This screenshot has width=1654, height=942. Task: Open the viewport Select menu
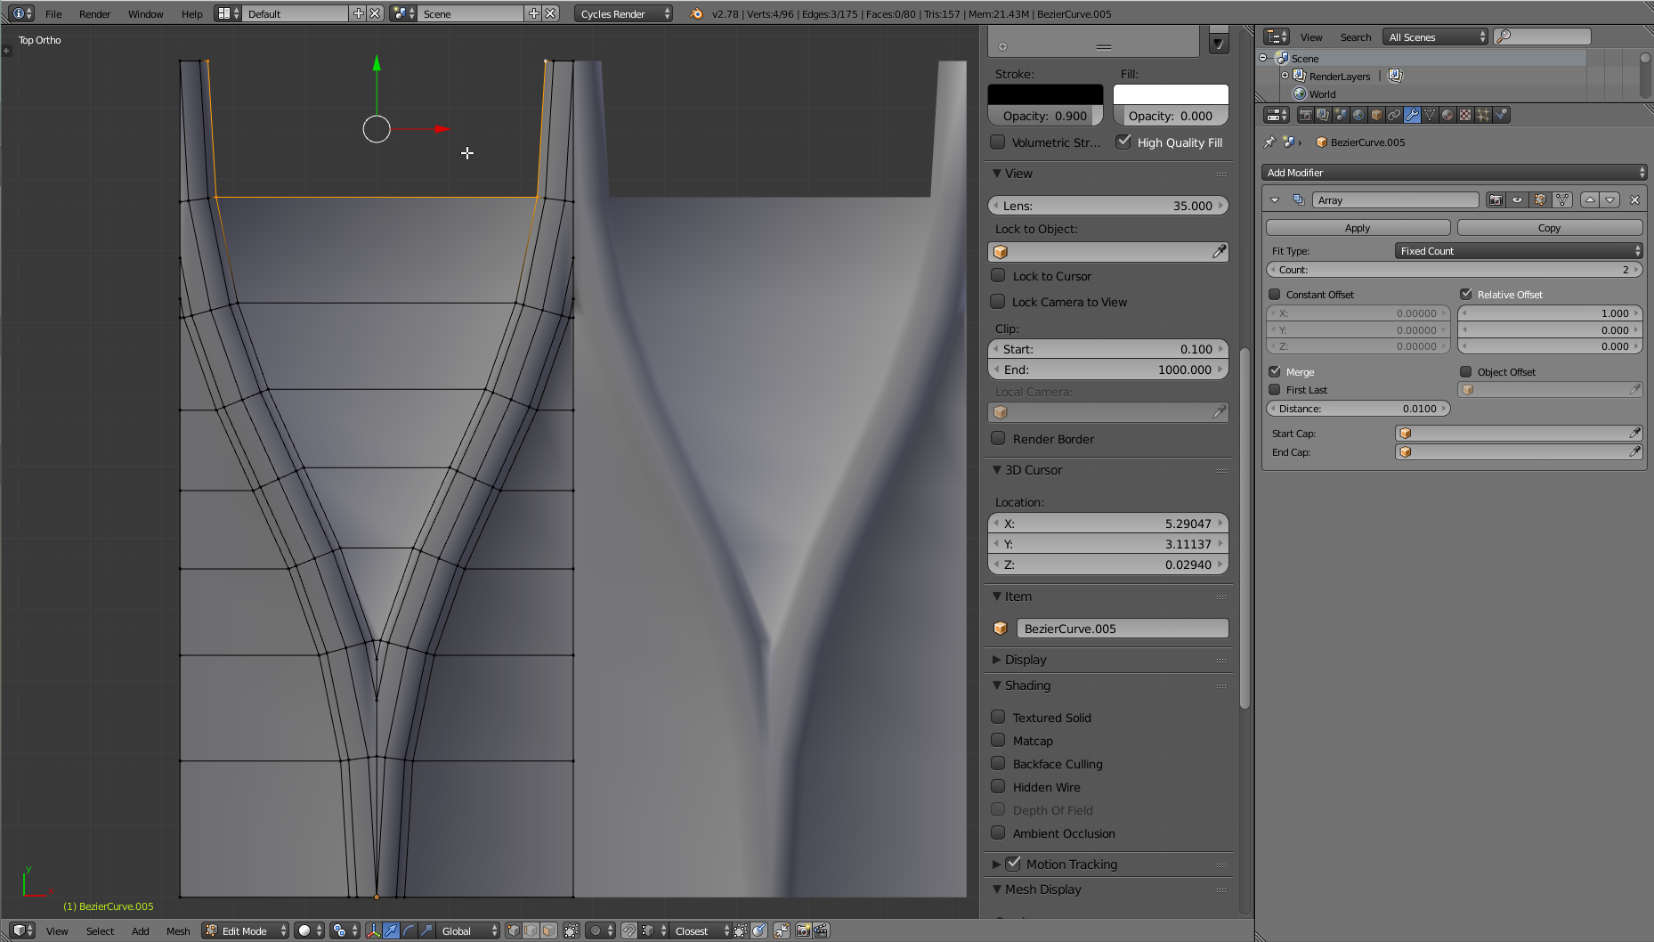(x=100, y=930)
